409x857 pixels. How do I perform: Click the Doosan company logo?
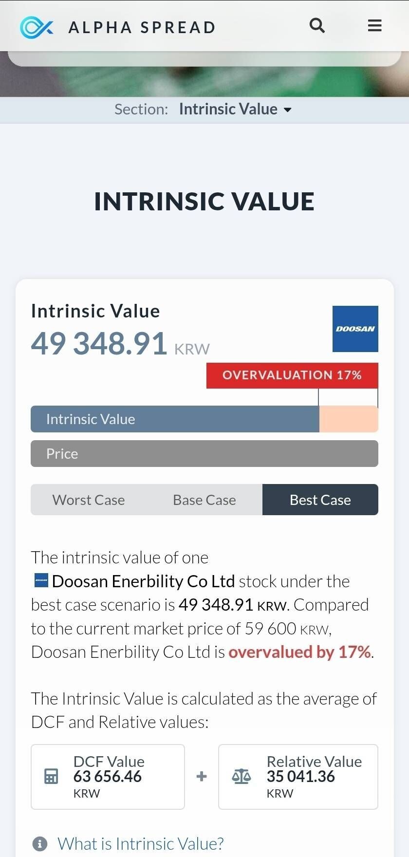point(355,329)
